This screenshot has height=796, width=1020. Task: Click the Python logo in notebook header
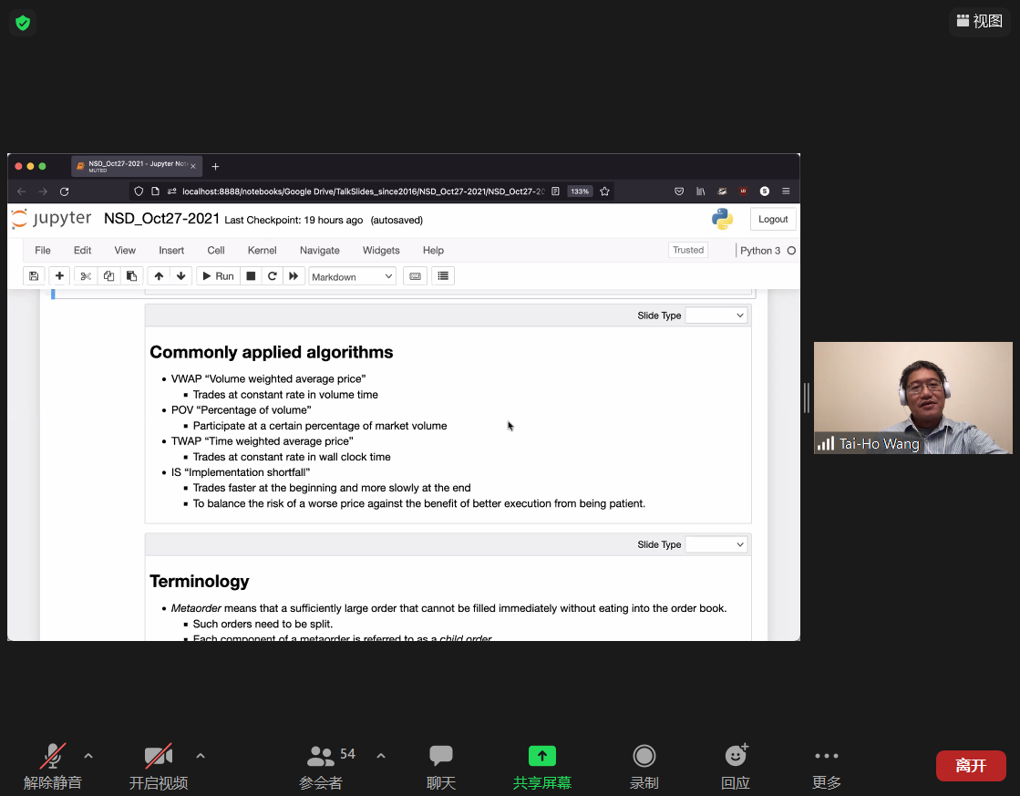tap(722, 219)
